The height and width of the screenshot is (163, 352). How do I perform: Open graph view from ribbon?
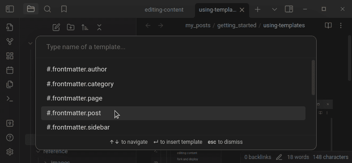(10, 42)
